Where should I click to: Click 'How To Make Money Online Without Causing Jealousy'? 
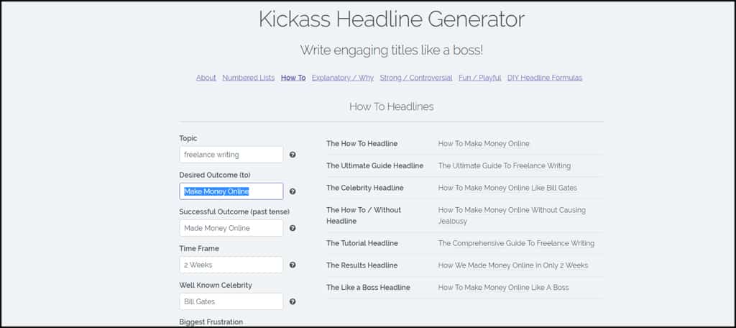tap(512, 215)
